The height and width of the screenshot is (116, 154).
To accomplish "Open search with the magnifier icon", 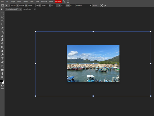I will (64, 1).
